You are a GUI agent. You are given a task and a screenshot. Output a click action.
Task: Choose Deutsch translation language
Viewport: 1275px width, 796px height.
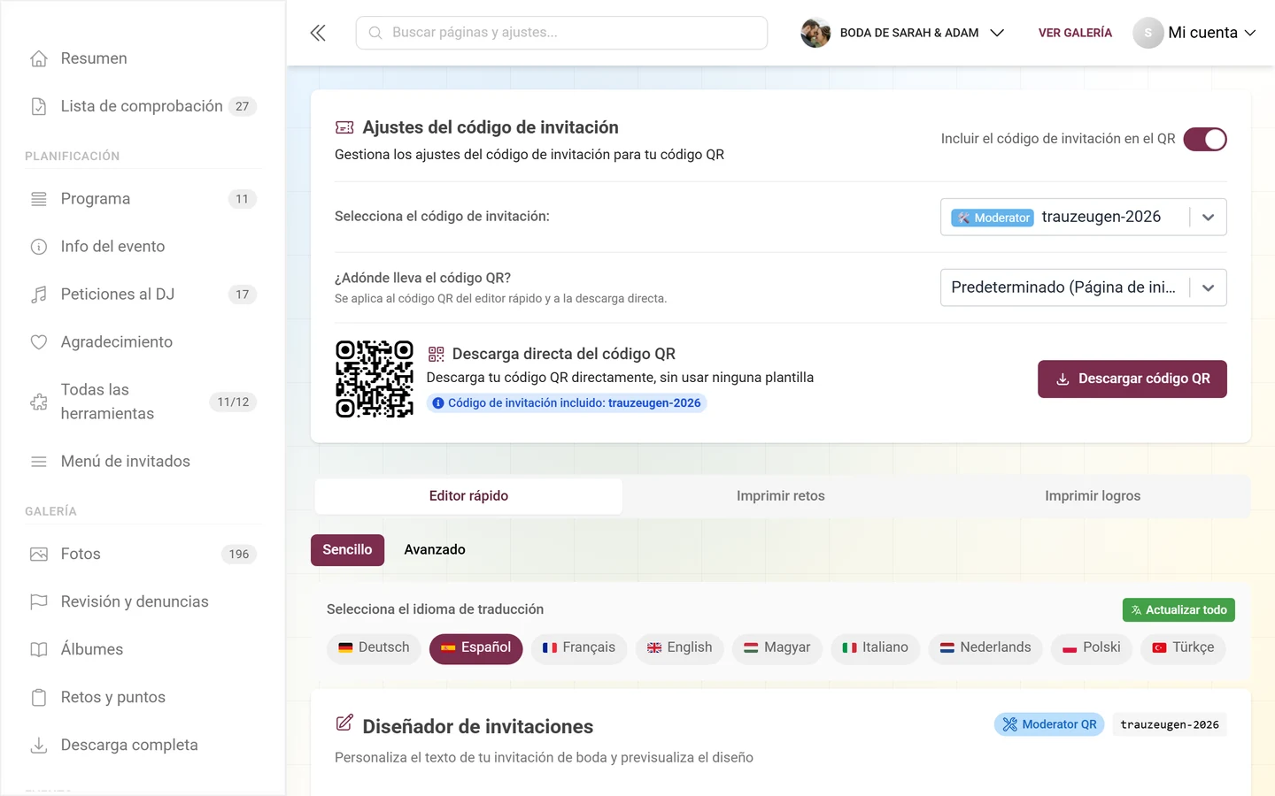(x=374, y=648)
